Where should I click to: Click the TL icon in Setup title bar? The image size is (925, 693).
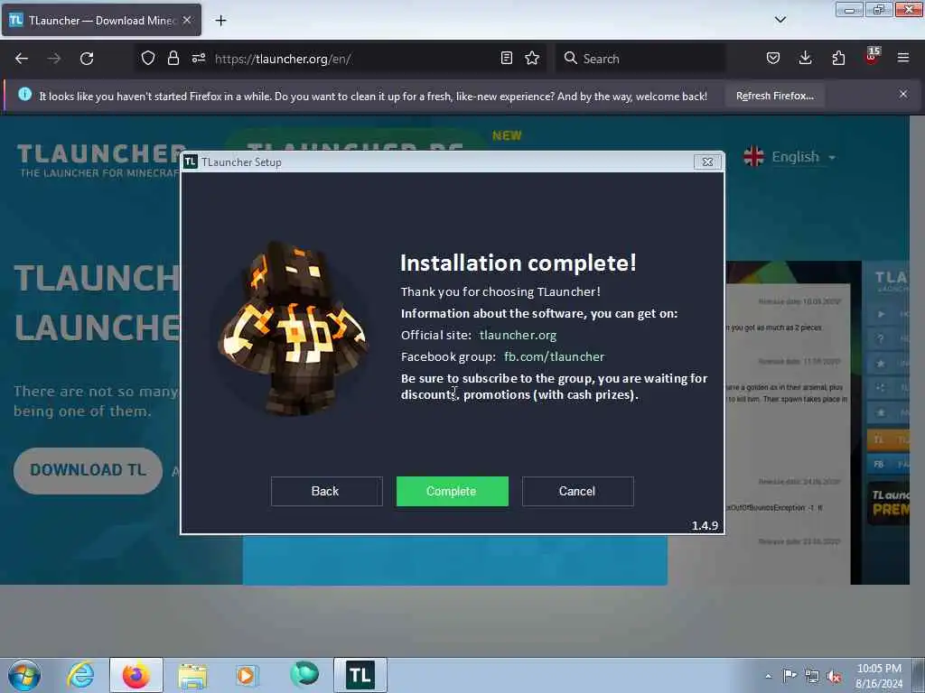tap(190, 162)
